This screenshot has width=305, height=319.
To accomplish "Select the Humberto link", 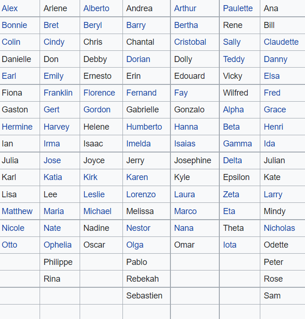I will [144, 127].
